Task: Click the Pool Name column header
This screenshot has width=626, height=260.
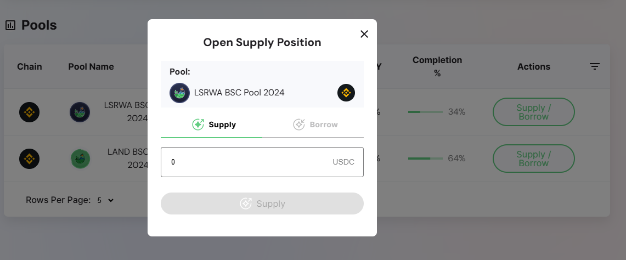Action: click(91, 66)
